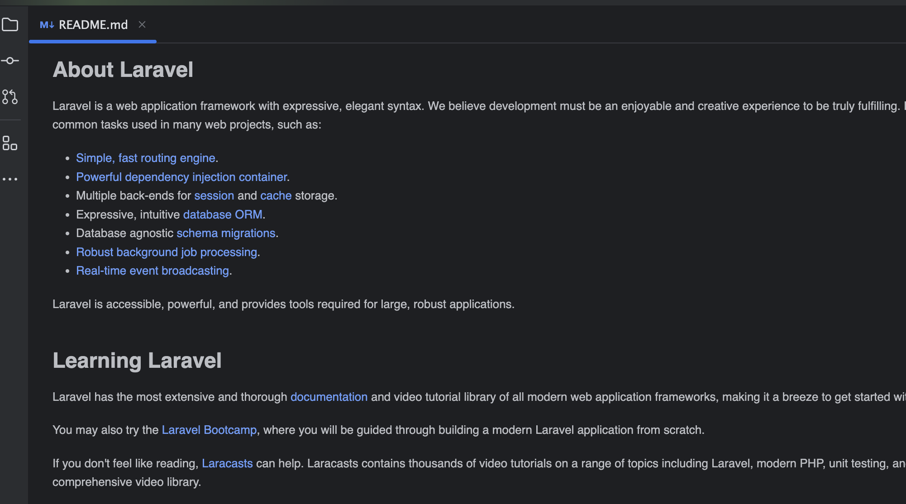Follow 'Powerful dependency injection container' link
Screen dimensions: 906x504
[181, 177]
